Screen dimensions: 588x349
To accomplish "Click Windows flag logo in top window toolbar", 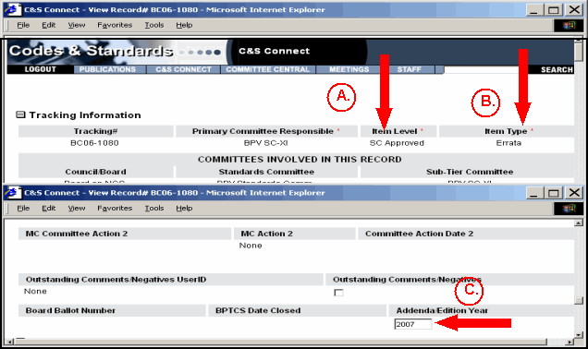I will point(569,25).
